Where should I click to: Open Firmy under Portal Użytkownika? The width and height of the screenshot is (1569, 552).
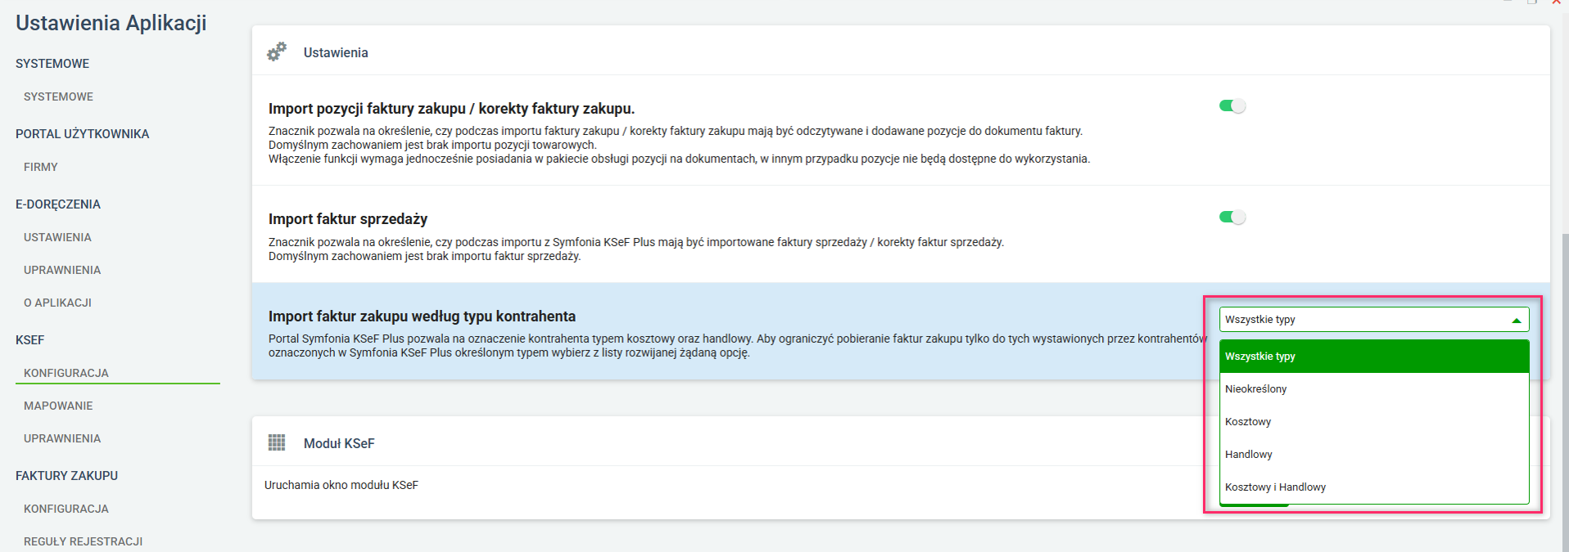[x=41, y=167]
